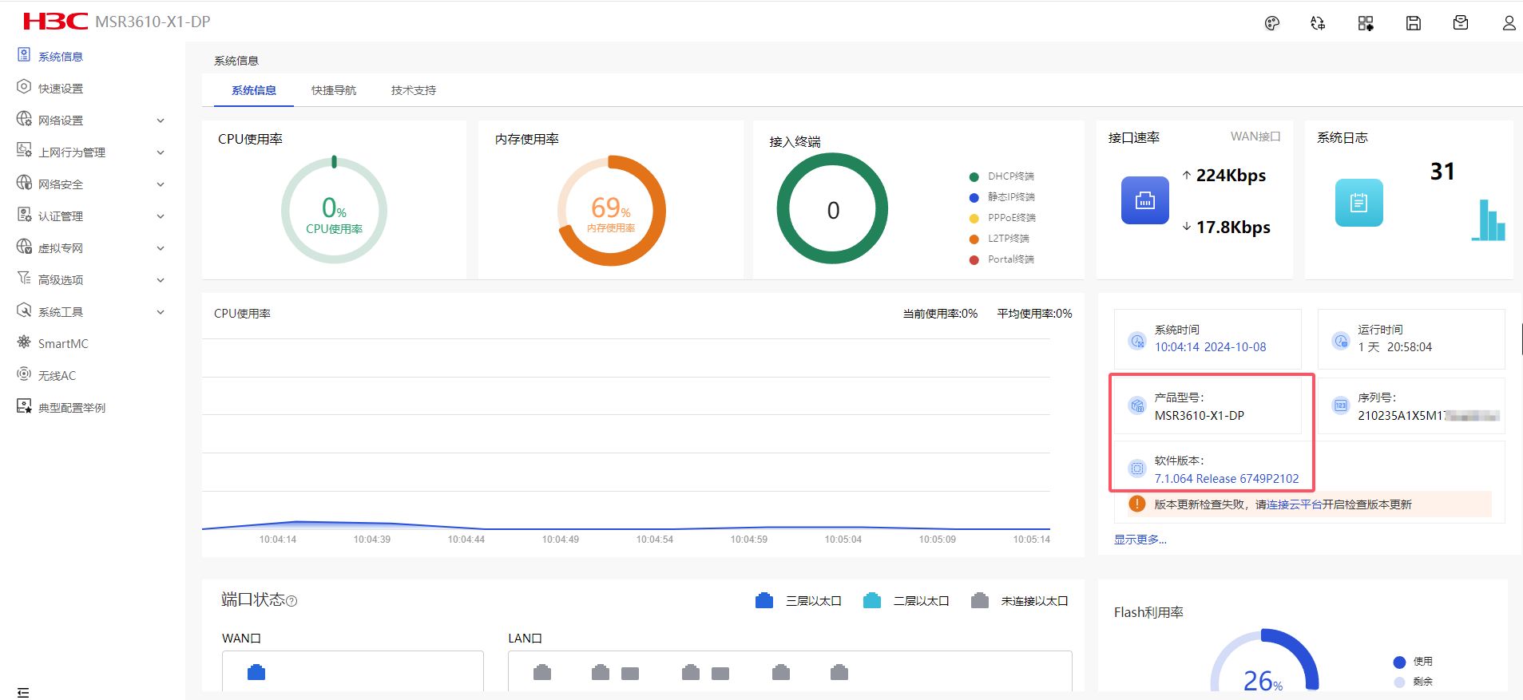Open the SmartMC atom icon
The width and height of the screenshot is (1523, 700).
pyautogui.click(x=24, y=342)
